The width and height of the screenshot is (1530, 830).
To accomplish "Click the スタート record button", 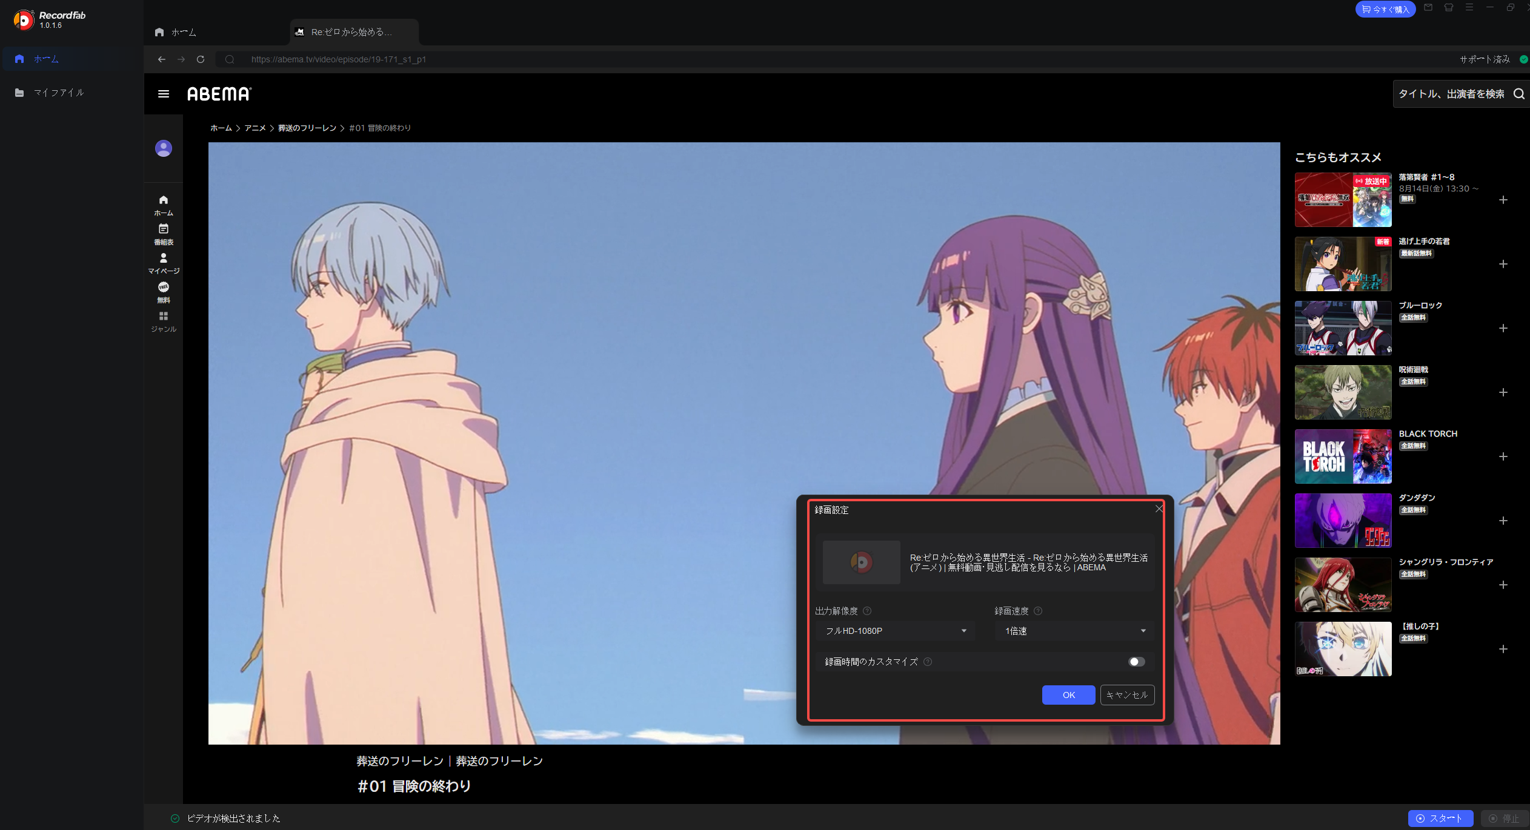I will coord(1440,818).
